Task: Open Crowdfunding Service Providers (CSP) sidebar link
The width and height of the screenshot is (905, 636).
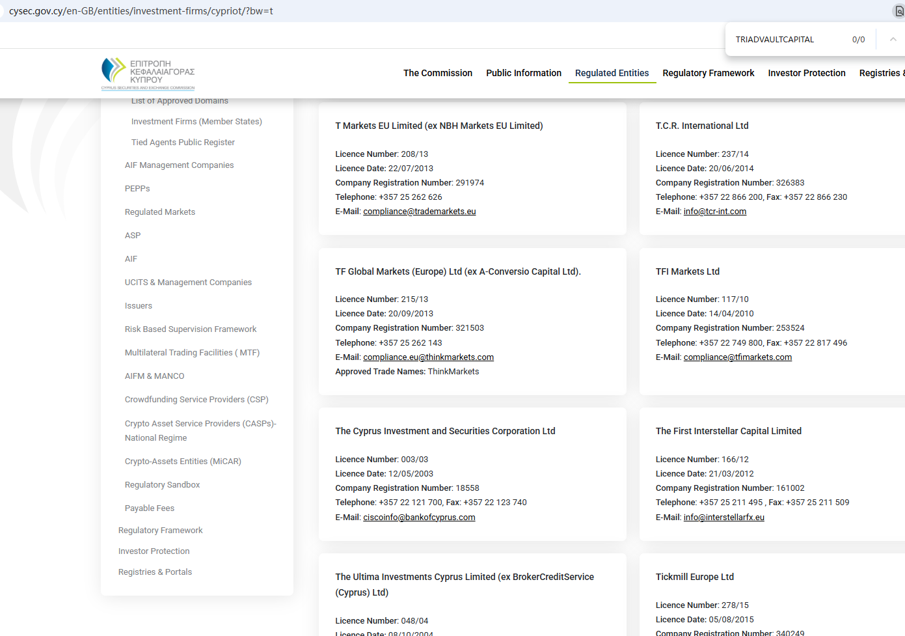Action: tap(196, 400)
